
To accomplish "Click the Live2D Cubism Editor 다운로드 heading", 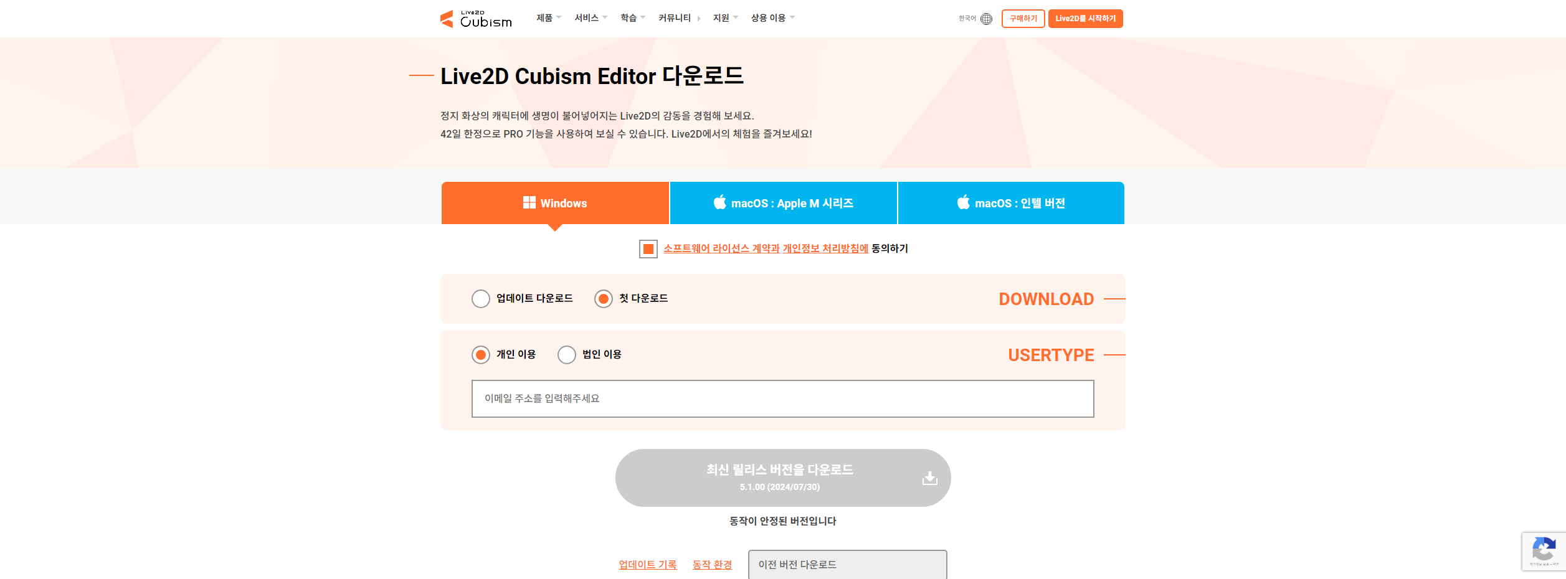I will (592, 76).
